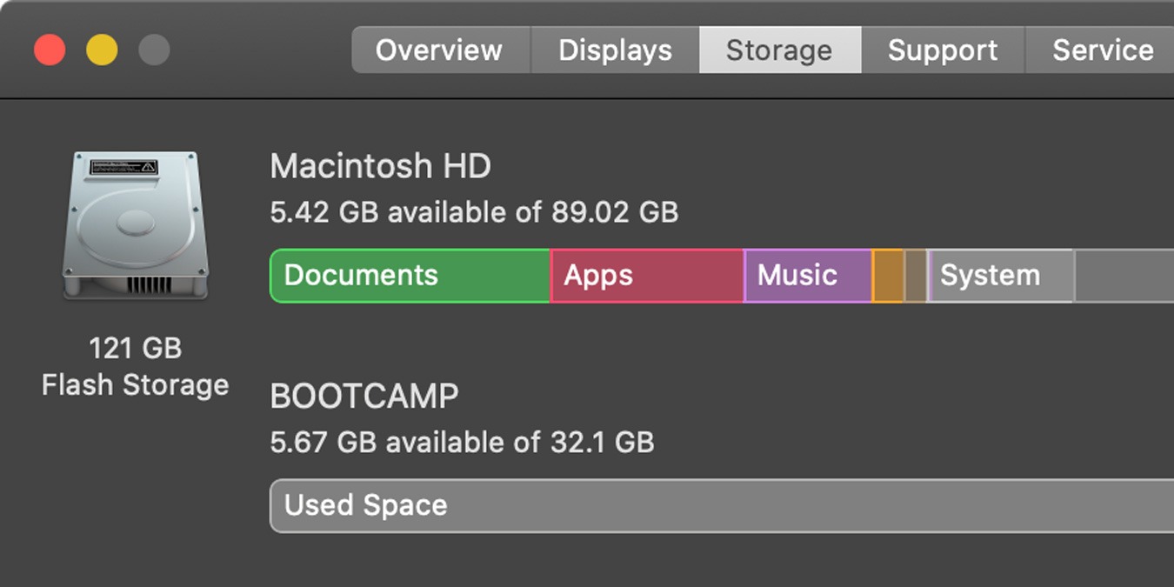Switch to the Overview tab
The image size is (1174, 587).
pyautogui.click(x=439, y=50)
